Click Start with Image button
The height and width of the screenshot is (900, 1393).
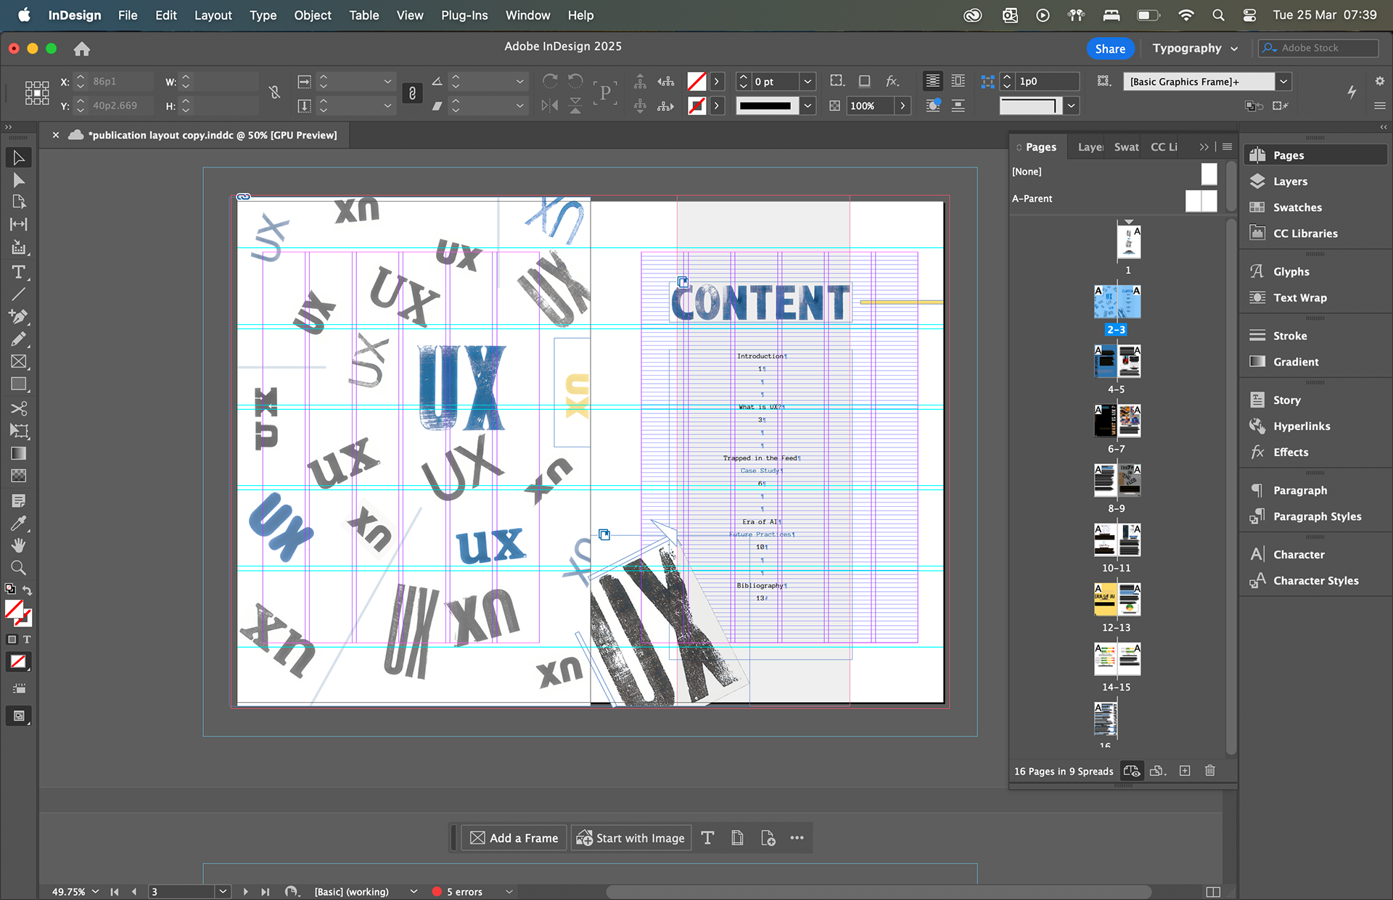[x=630, y=838]
